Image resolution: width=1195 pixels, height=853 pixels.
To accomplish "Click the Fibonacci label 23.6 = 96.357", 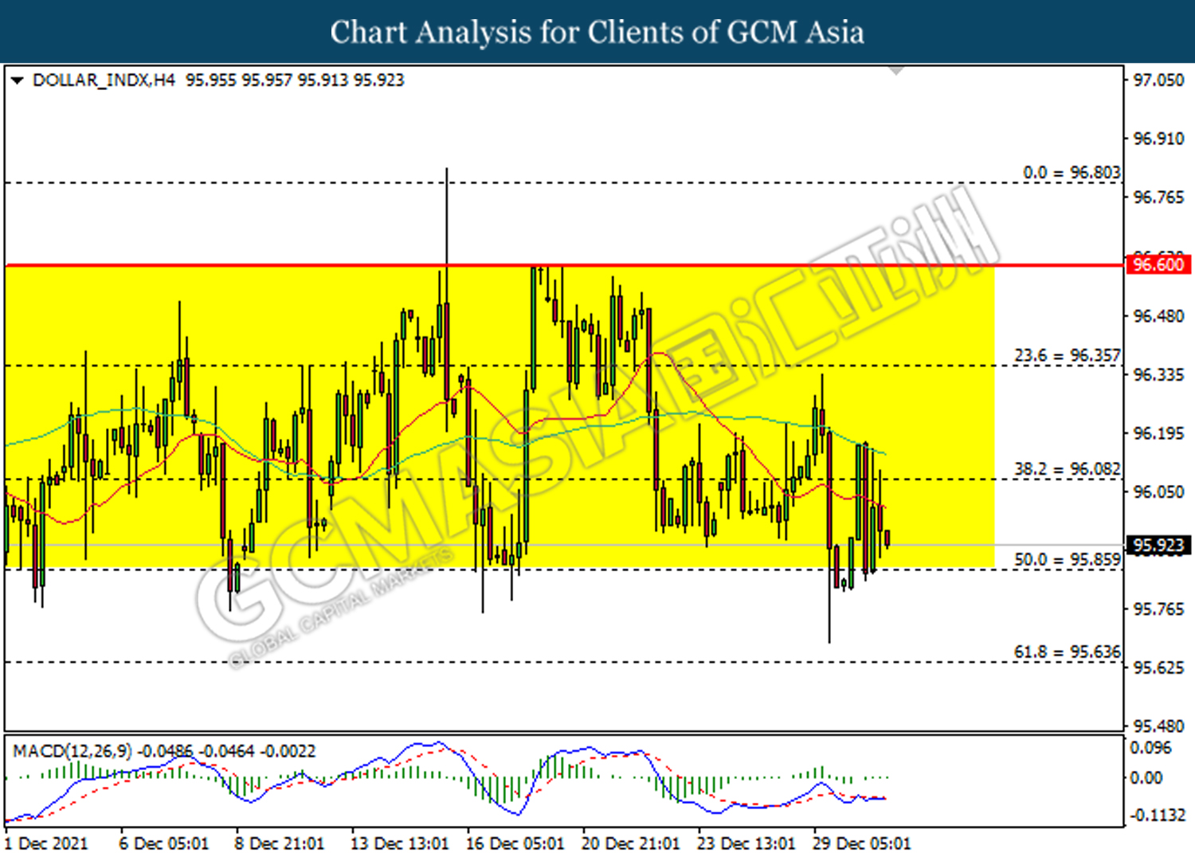I will pyautogui.click(x=1068, y=355).
